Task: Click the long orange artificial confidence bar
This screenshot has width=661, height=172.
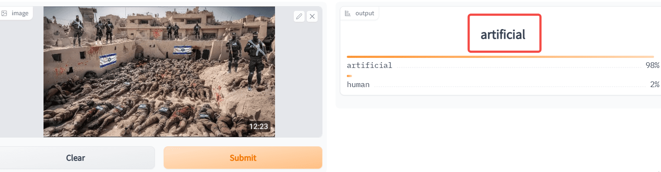Action: (x=500, y=57)
